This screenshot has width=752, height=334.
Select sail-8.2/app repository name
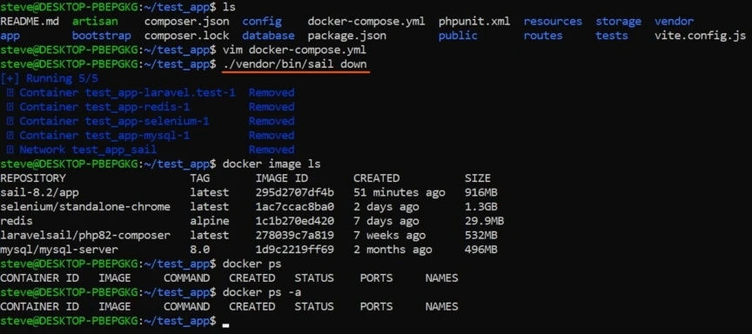pos(39,192)
